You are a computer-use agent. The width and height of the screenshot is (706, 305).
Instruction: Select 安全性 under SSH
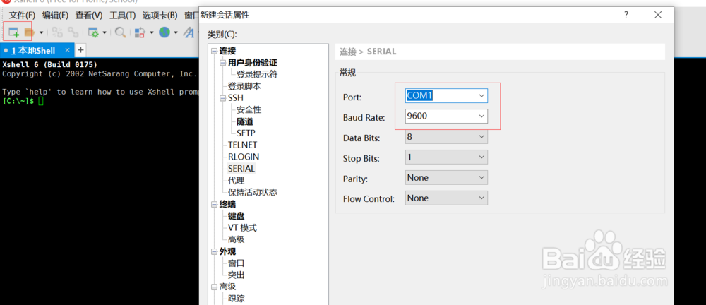click(x=249, y=109)
